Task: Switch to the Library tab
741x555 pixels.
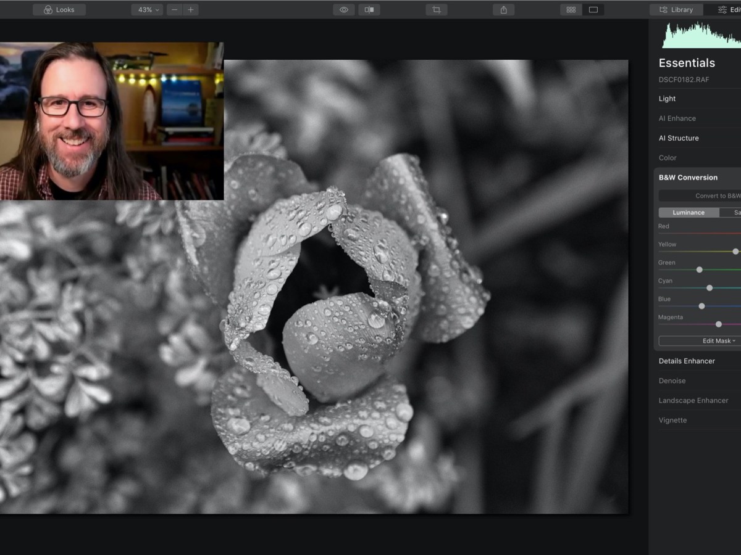Action: pos(676,10)
